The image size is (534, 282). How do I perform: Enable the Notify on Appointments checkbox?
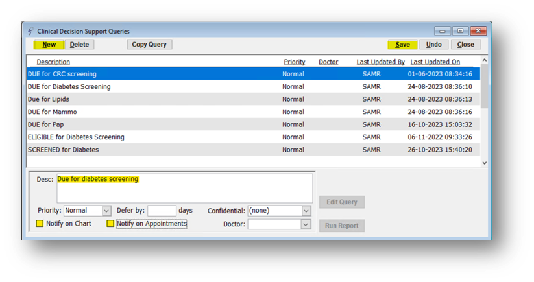tap(110, 224)
